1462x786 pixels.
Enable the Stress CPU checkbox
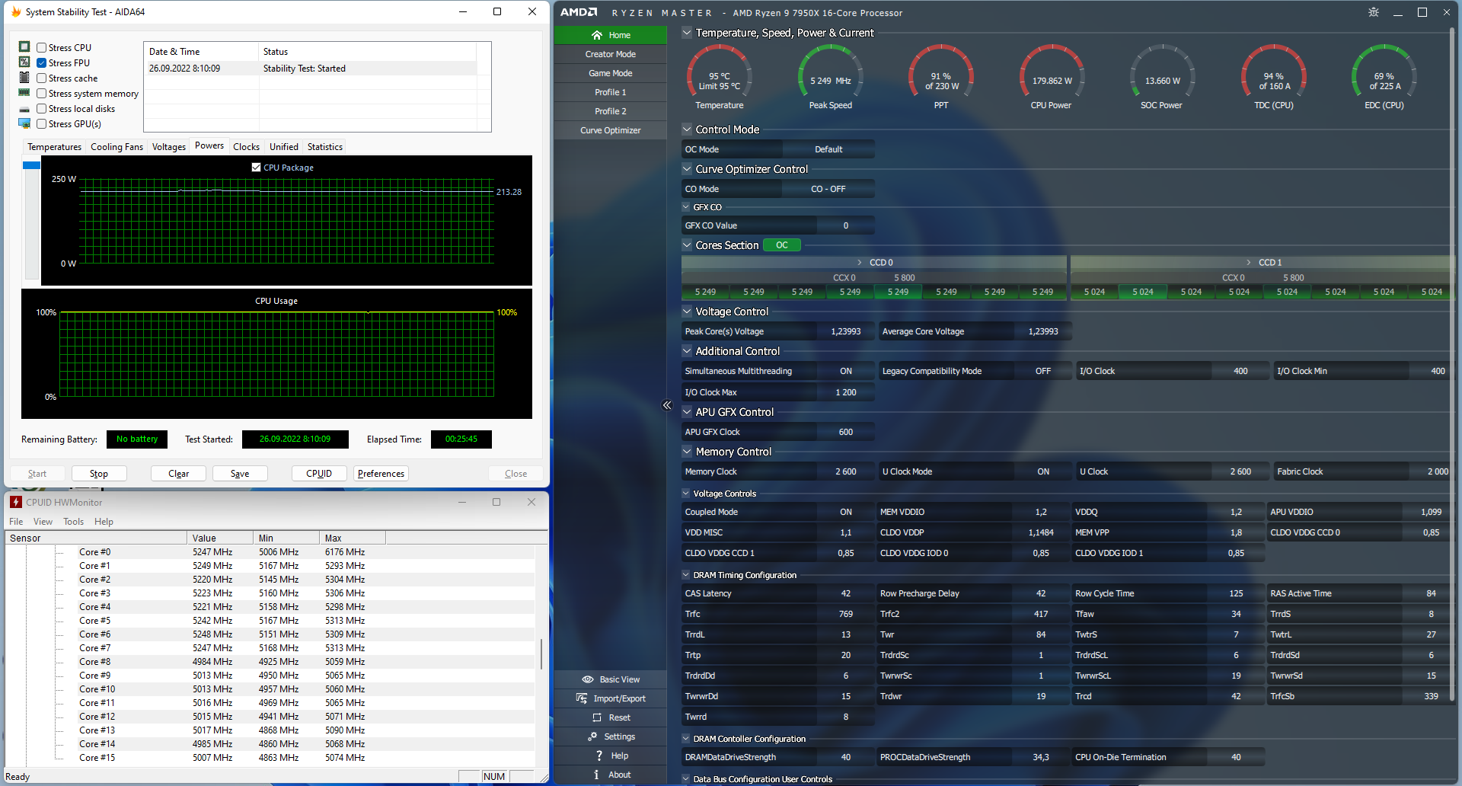pos(42,48)
